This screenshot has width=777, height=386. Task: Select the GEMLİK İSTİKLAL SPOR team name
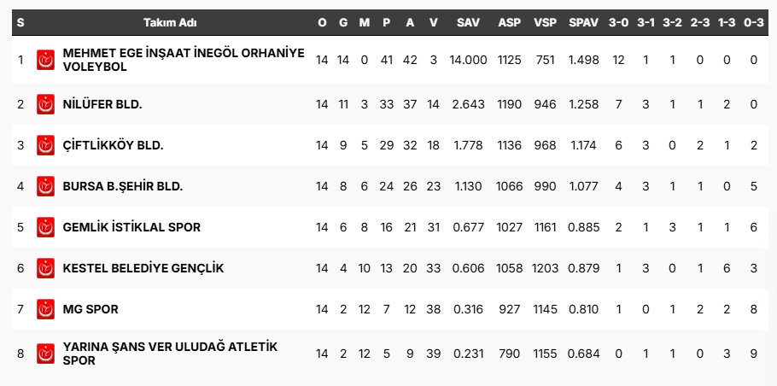[x=131, y=227]
